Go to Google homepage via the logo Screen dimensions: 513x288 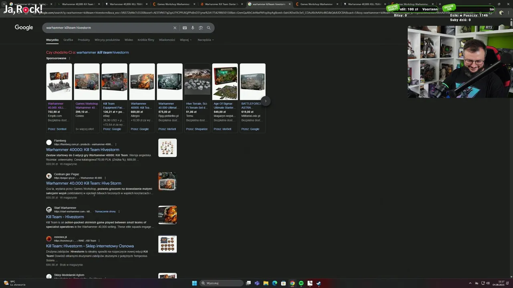[x=24, y=27]
